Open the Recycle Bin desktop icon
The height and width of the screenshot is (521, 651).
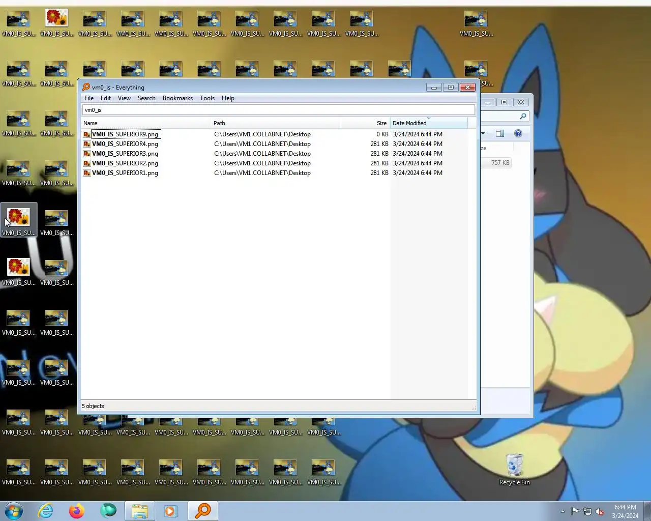514,470
